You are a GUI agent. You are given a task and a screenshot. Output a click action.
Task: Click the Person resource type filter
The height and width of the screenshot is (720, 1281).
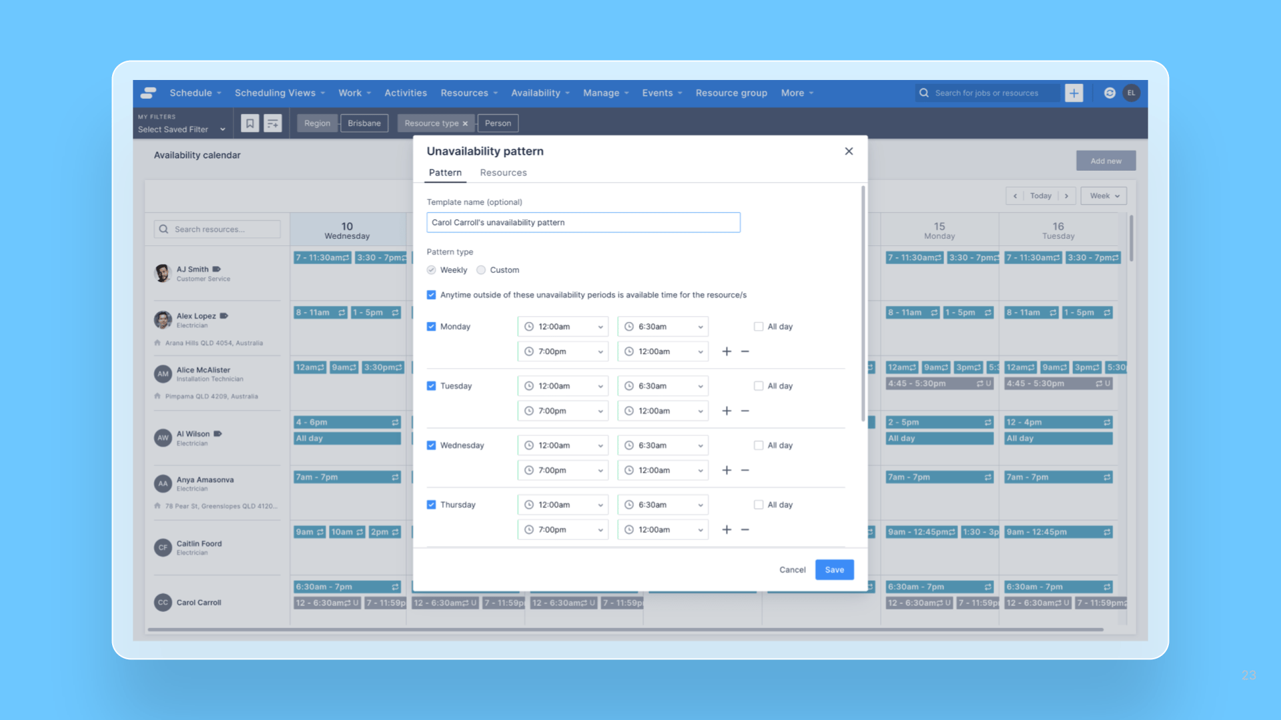[x=498, y=123]
